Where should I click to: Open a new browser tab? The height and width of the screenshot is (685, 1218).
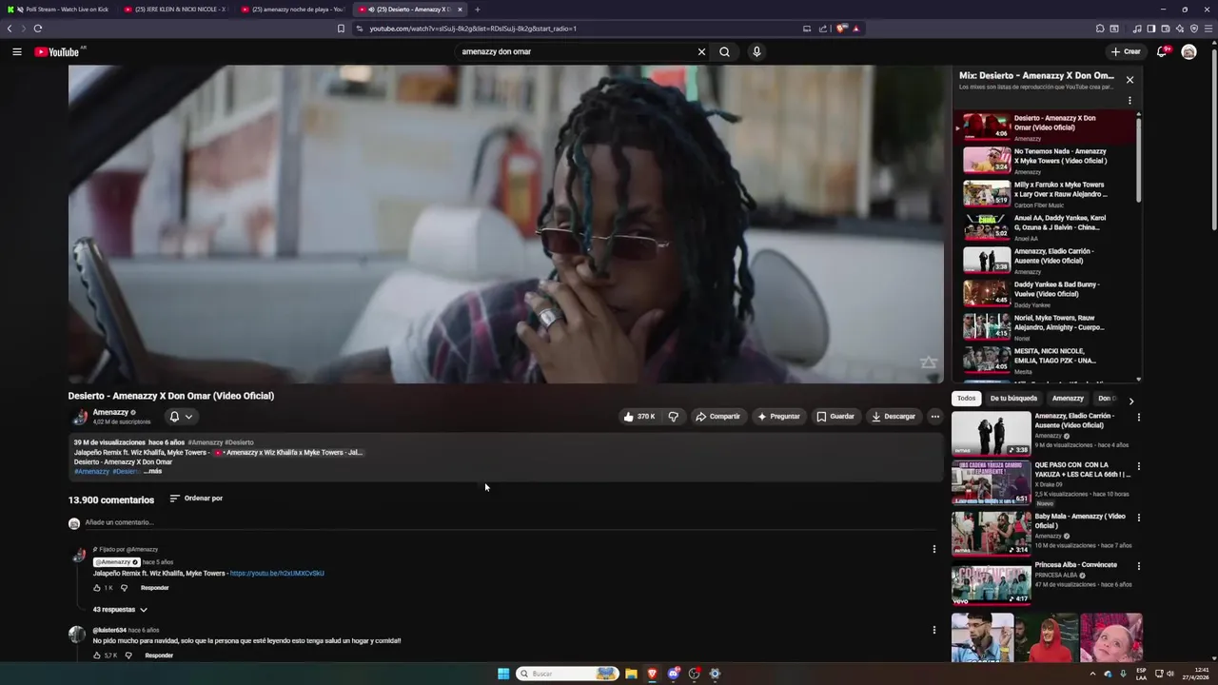tap(478, 10)
